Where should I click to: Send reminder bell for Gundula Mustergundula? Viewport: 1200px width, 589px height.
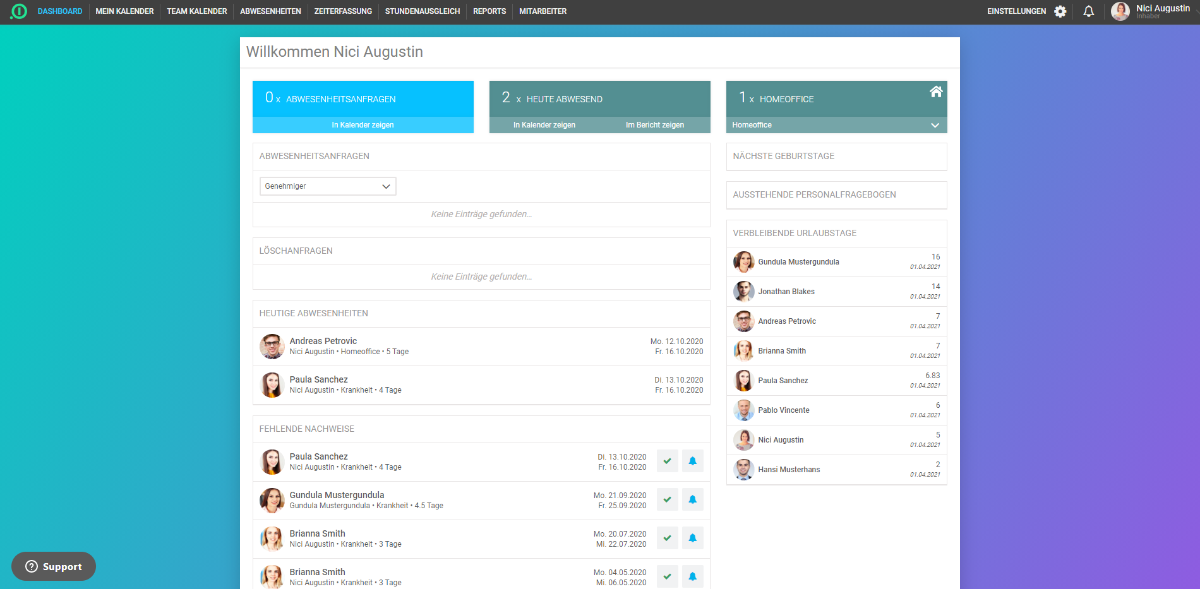coord(692,499)
